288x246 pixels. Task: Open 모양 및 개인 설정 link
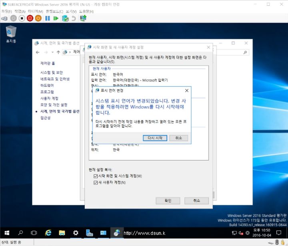click(x=54, y=105)
